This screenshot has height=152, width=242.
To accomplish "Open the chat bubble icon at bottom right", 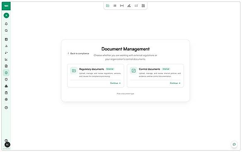I will point(234,144).
